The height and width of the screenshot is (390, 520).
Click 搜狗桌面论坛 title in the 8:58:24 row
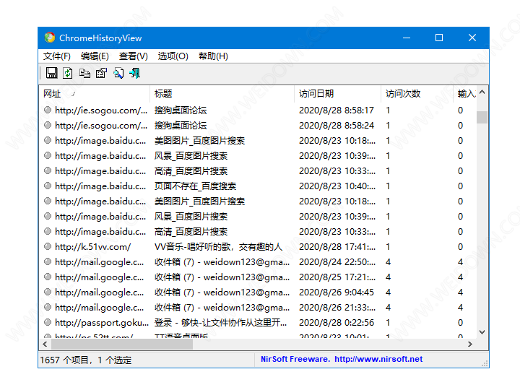pyautogui.click(x=181, y=126)
